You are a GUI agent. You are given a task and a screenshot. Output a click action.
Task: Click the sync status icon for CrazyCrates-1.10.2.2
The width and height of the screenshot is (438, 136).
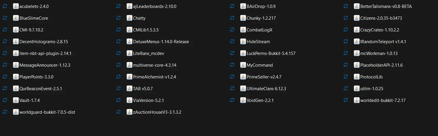click(x=346, y=30)
